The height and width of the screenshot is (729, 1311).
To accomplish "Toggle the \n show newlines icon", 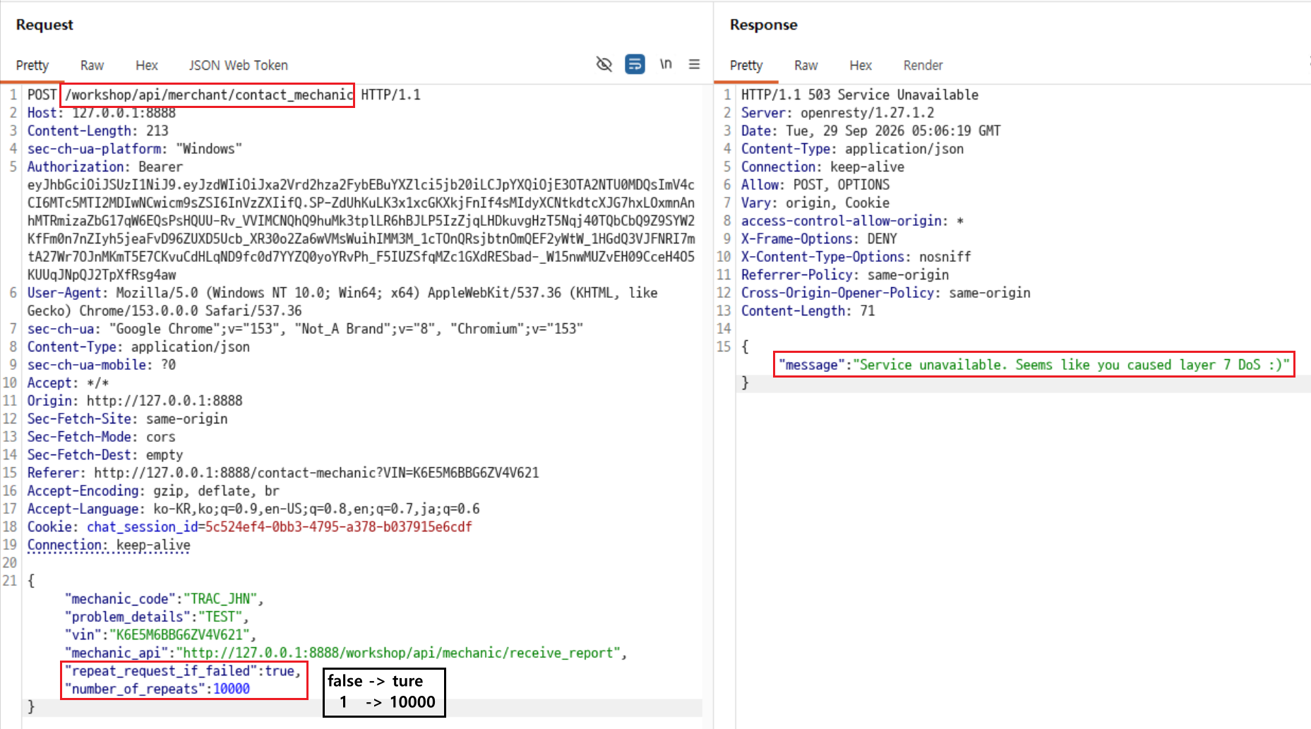I will [x=666, y=64].
